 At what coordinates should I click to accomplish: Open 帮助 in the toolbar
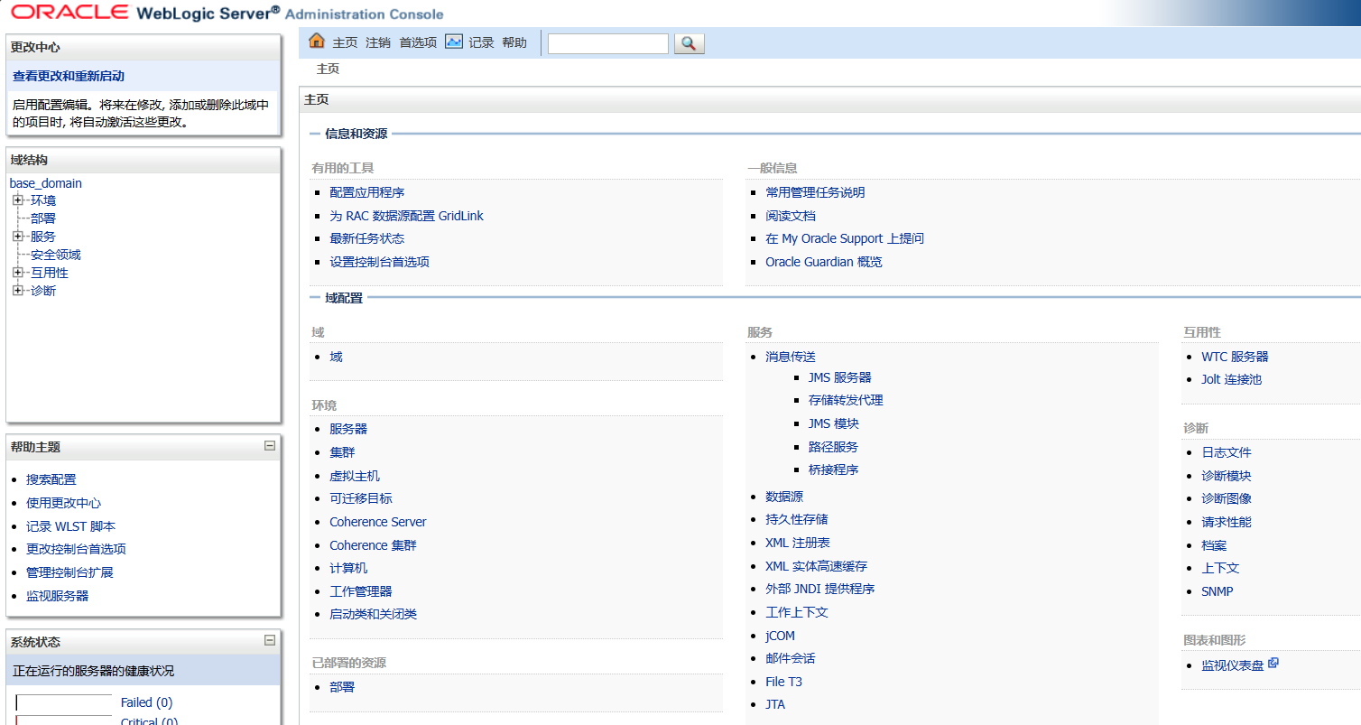pyautogui.click(x=514, y=42)
